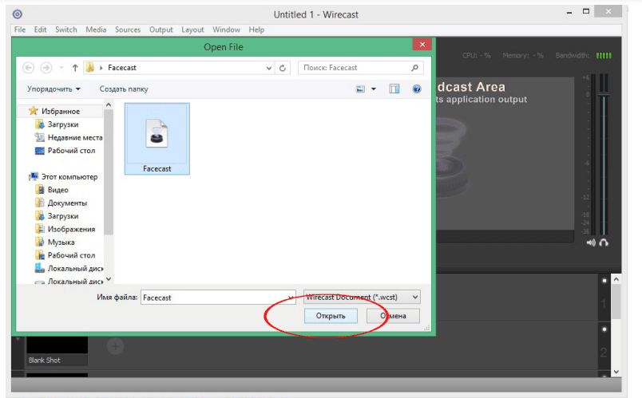Image resolution: width=642 pixels, height=398 pixels.
Task: Open the Упорядочить dropdown menu
Action: 53,89
